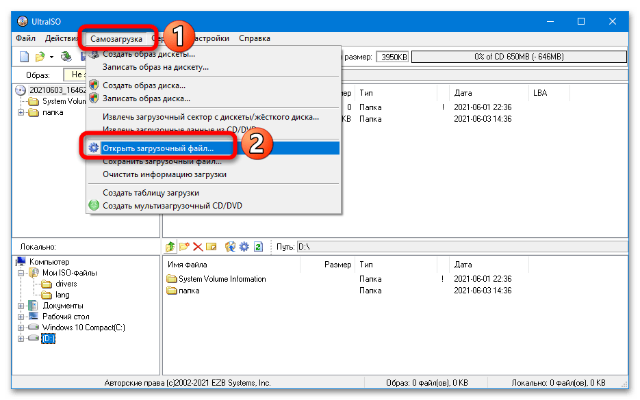Select the Компьютер node in the local tree
640x400 pixels.
[49, 262]
